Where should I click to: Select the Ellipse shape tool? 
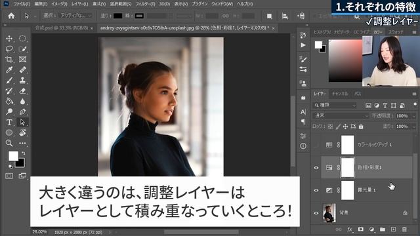pyautogui.click(x=9, y=132)
